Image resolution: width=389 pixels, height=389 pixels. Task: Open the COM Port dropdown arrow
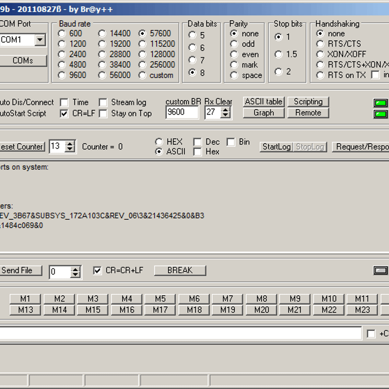(x=40, y=40)
